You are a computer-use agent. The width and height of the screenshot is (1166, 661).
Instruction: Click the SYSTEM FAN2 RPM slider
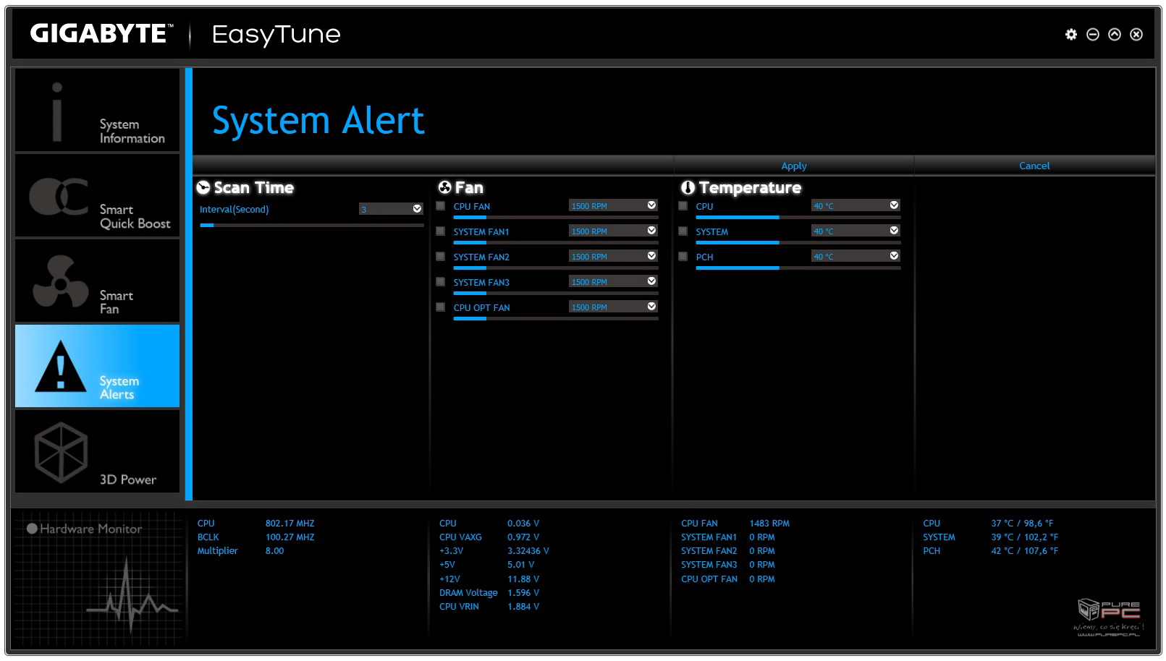(556, 268)
